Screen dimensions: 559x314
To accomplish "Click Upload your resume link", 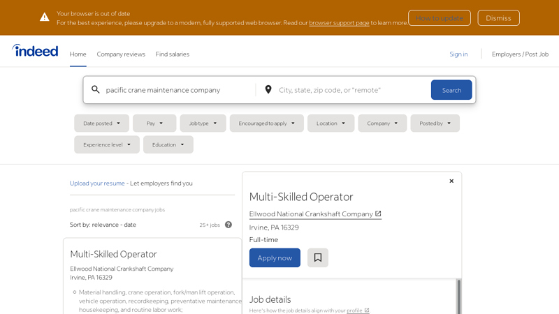I will tap(97, 184).
